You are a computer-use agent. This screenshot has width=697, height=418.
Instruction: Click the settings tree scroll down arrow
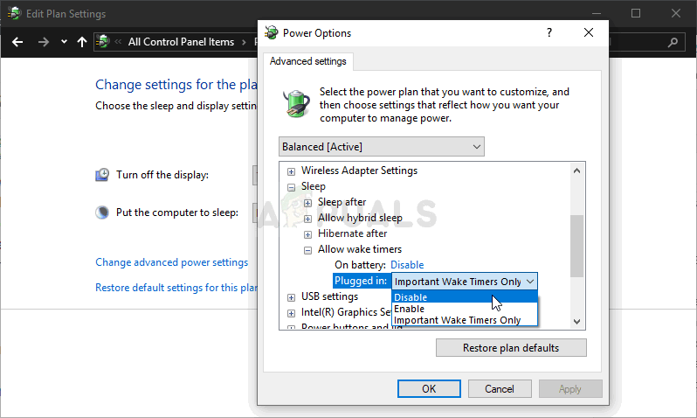577,322
